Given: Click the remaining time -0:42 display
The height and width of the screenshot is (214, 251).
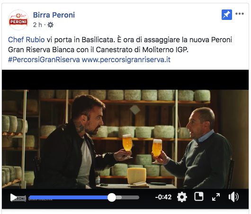Looking at the screenshot, I should [x=163, y=197].
